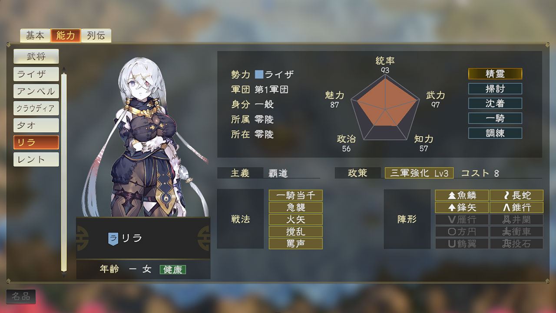Select クラウディア in the officer list
The width and height of the screenshot is (556, 313).
[36, 108]
